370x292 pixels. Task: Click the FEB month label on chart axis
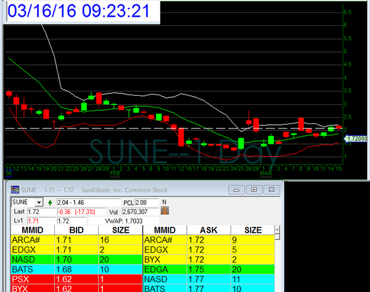tap(115, 173)
